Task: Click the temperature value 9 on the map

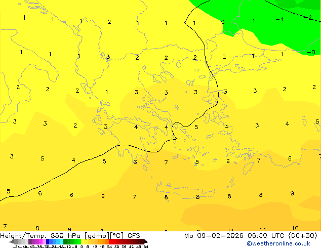Action: pyautogui.click(x=292, y=193)
